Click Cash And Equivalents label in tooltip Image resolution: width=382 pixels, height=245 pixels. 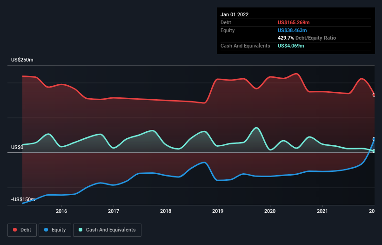click(x=245, y=46)
